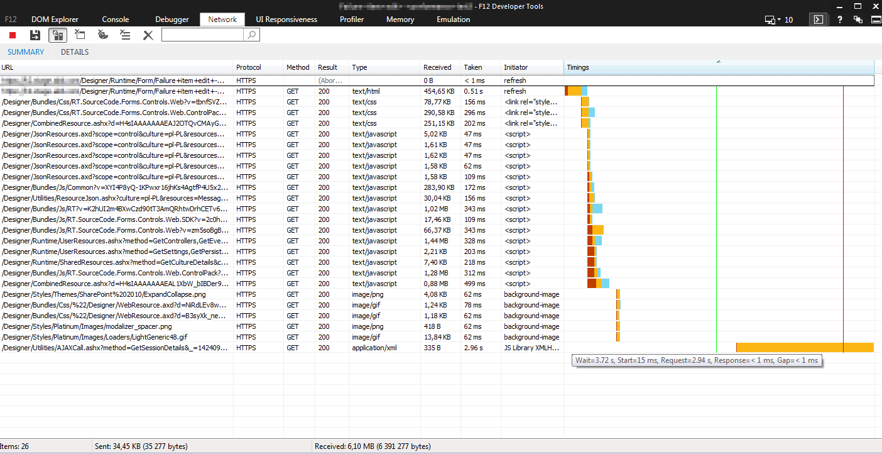
Task: Open the DOM Explorer tab
Action: tap(55, 19)
